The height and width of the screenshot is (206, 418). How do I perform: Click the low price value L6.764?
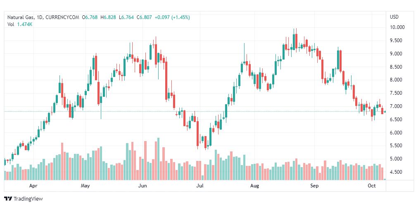point(126,17)
